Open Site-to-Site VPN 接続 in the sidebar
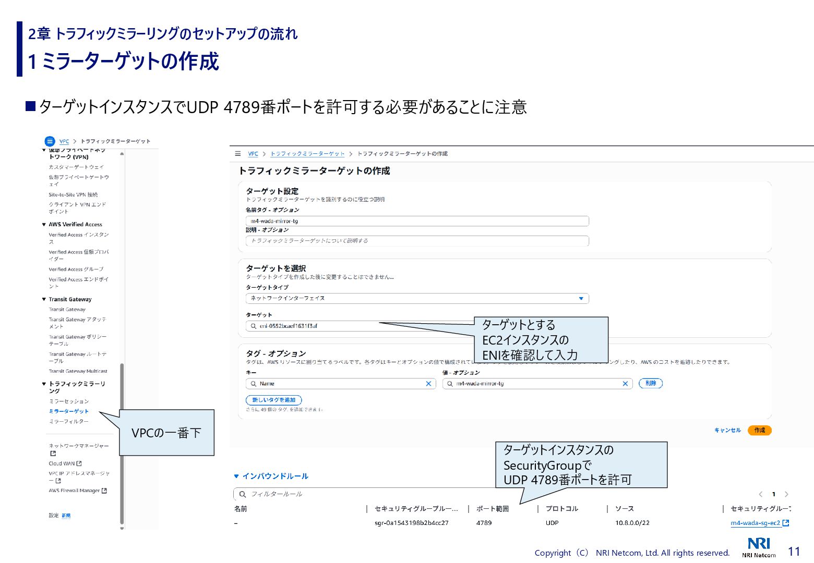814x563 pixels. [x=74, y=194]
